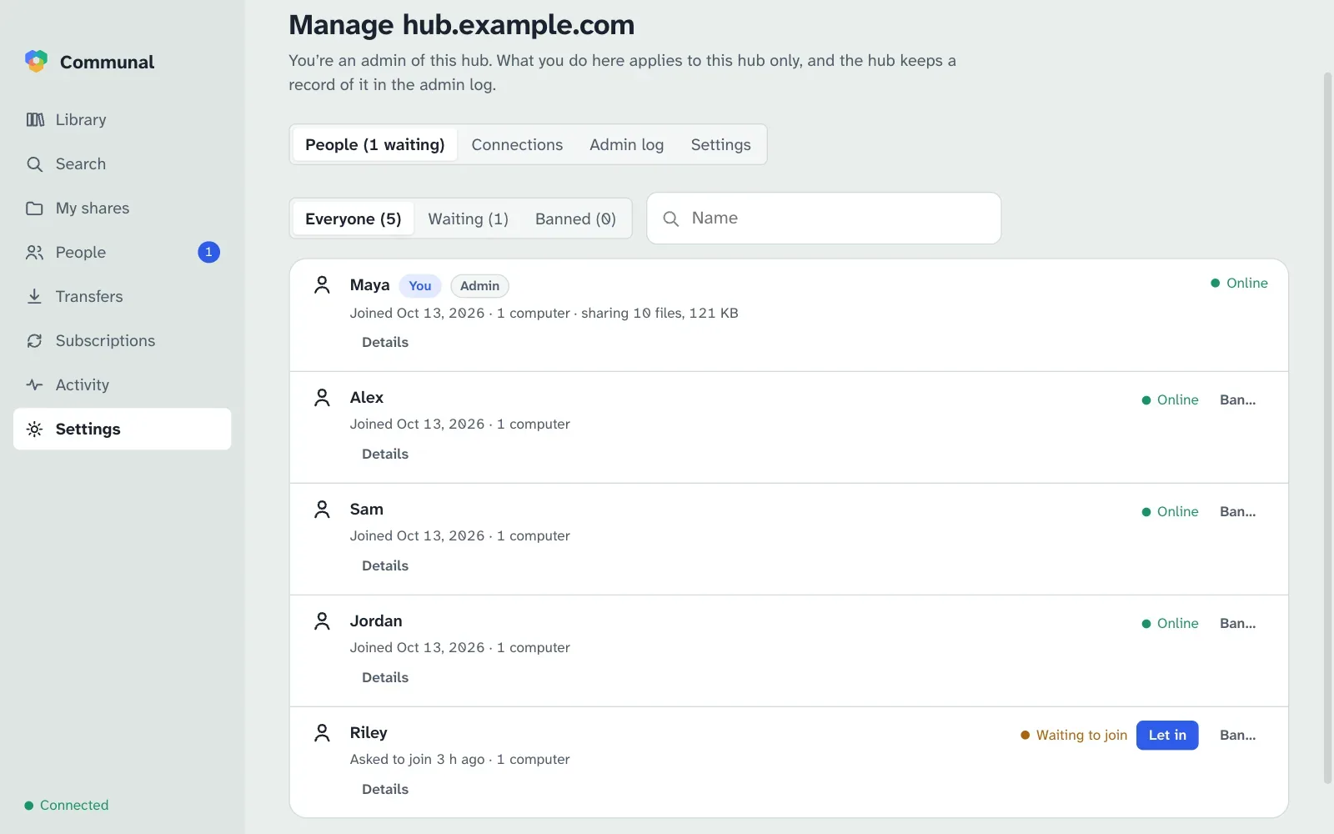
Task: Filter list to Waiting (1)
Action: 468,219
